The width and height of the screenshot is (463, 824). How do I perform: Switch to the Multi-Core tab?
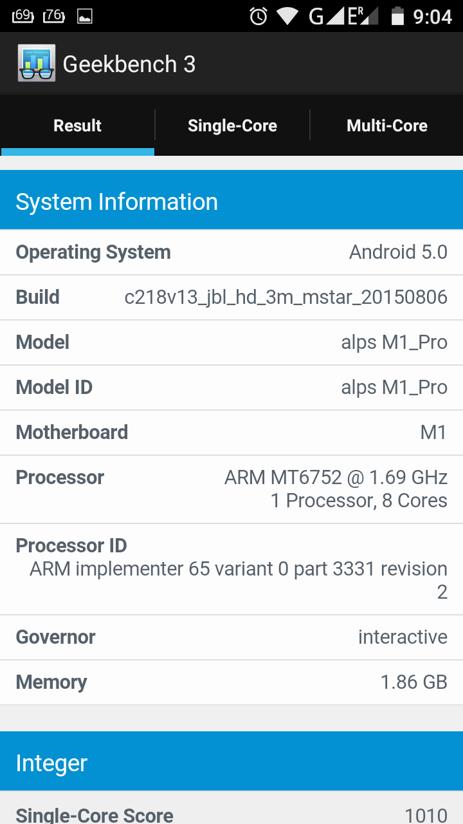(x=386, y=126)
